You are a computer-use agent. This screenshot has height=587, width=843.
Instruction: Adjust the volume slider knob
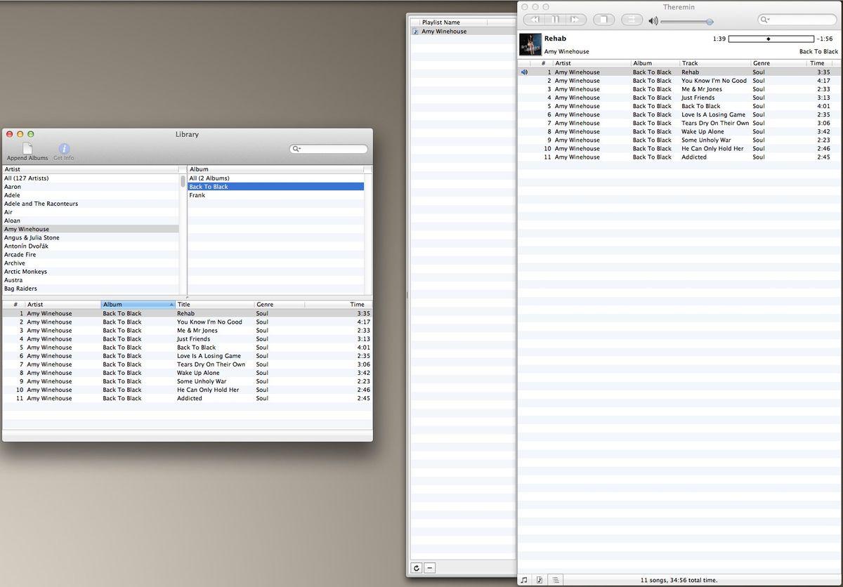click(710, 22)
